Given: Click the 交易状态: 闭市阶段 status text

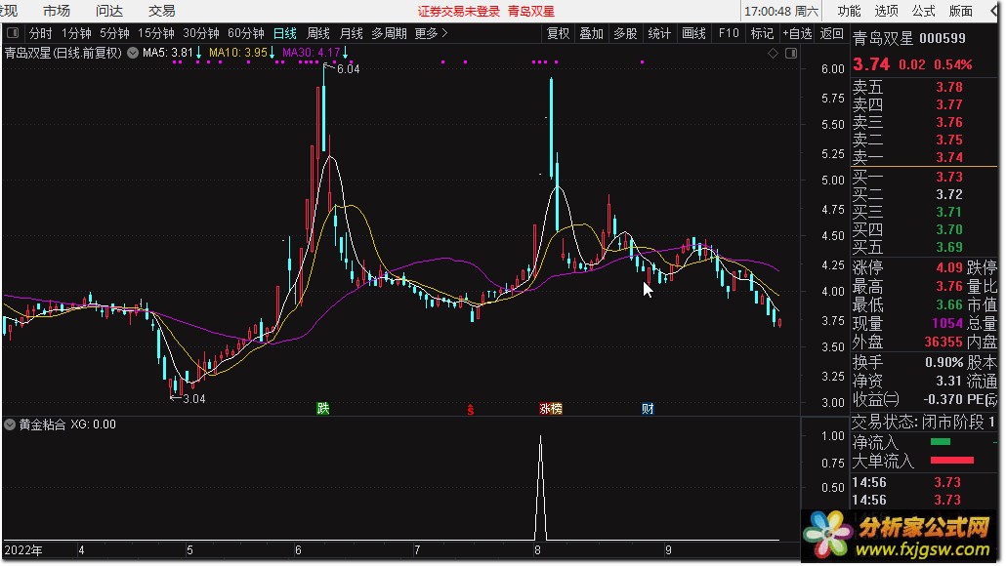Looking at the screenshot, I should click(x=917, y=423).
